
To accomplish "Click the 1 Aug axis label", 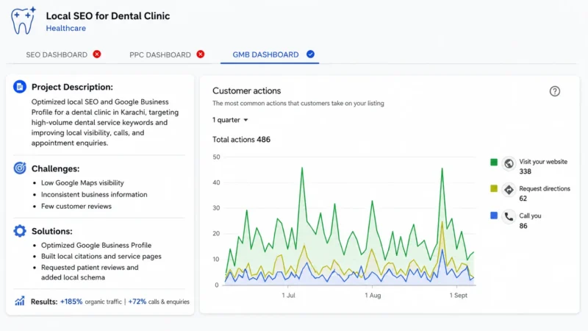I will [373, 296].
